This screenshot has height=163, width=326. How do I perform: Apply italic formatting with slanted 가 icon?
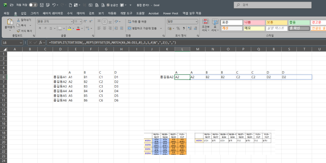click(x=45, y=28)
